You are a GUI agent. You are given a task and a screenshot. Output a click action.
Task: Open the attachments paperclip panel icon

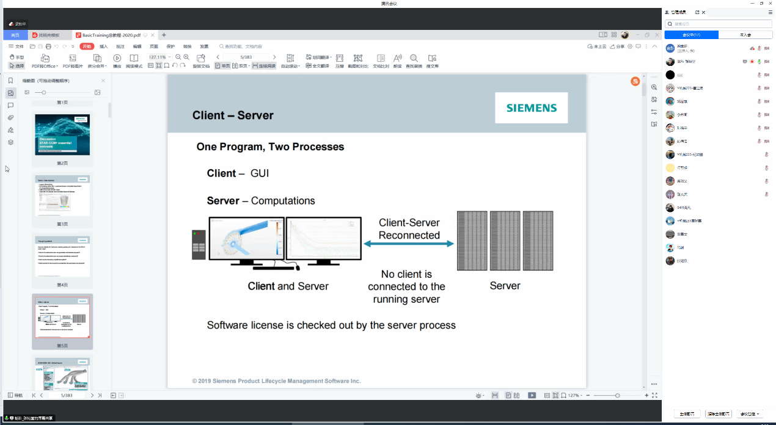point(10,117)
